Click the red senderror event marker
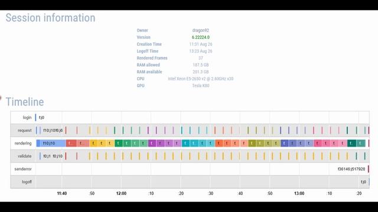Image resolution: width=378 pixels, height=212 pixels. 369,169
